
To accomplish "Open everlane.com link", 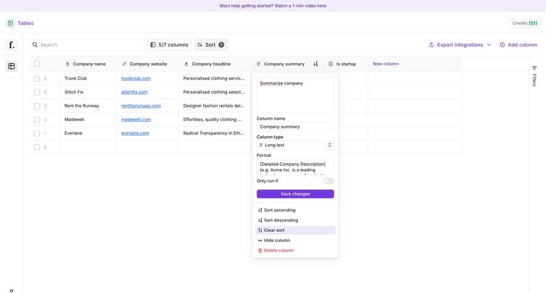I will tap(135, 133).
